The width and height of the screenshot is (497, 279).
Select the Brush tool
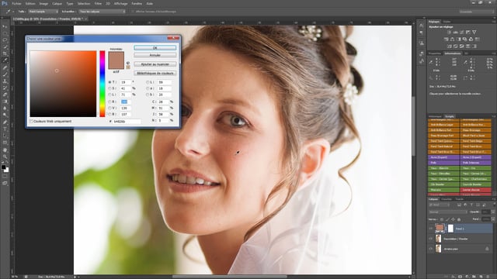5,74
